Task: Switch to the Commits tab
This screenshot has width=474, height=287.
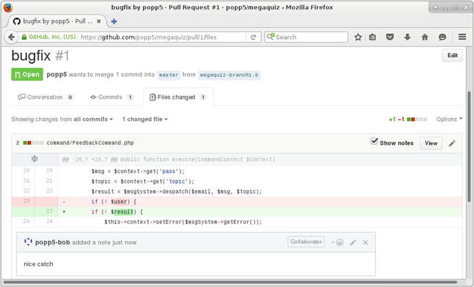Action: pyautogui.click(x=111, y=97)
